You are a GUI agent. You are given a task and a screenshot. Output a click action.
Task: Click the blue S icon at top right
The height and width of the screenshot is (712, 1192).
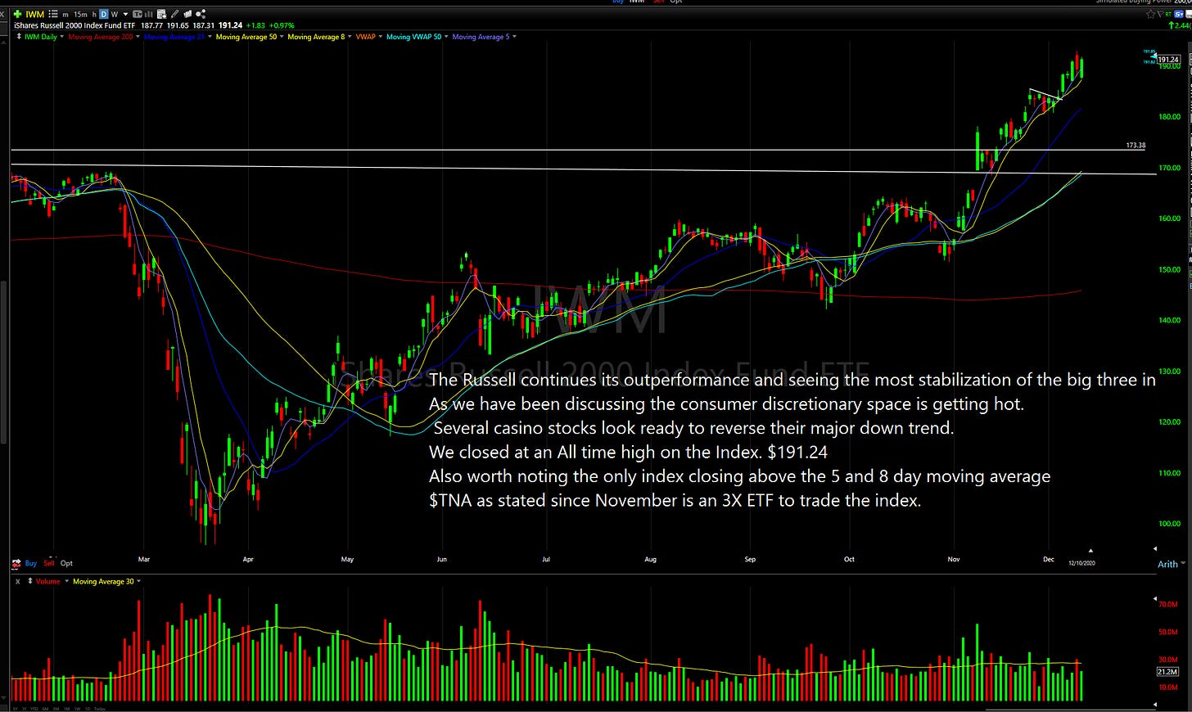coord(1179,14)
